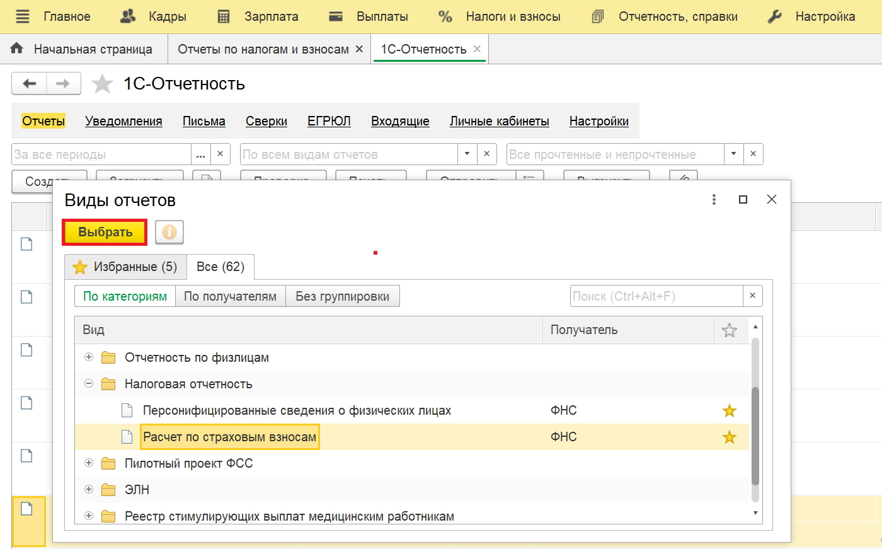Click the star column header icon

730,330
